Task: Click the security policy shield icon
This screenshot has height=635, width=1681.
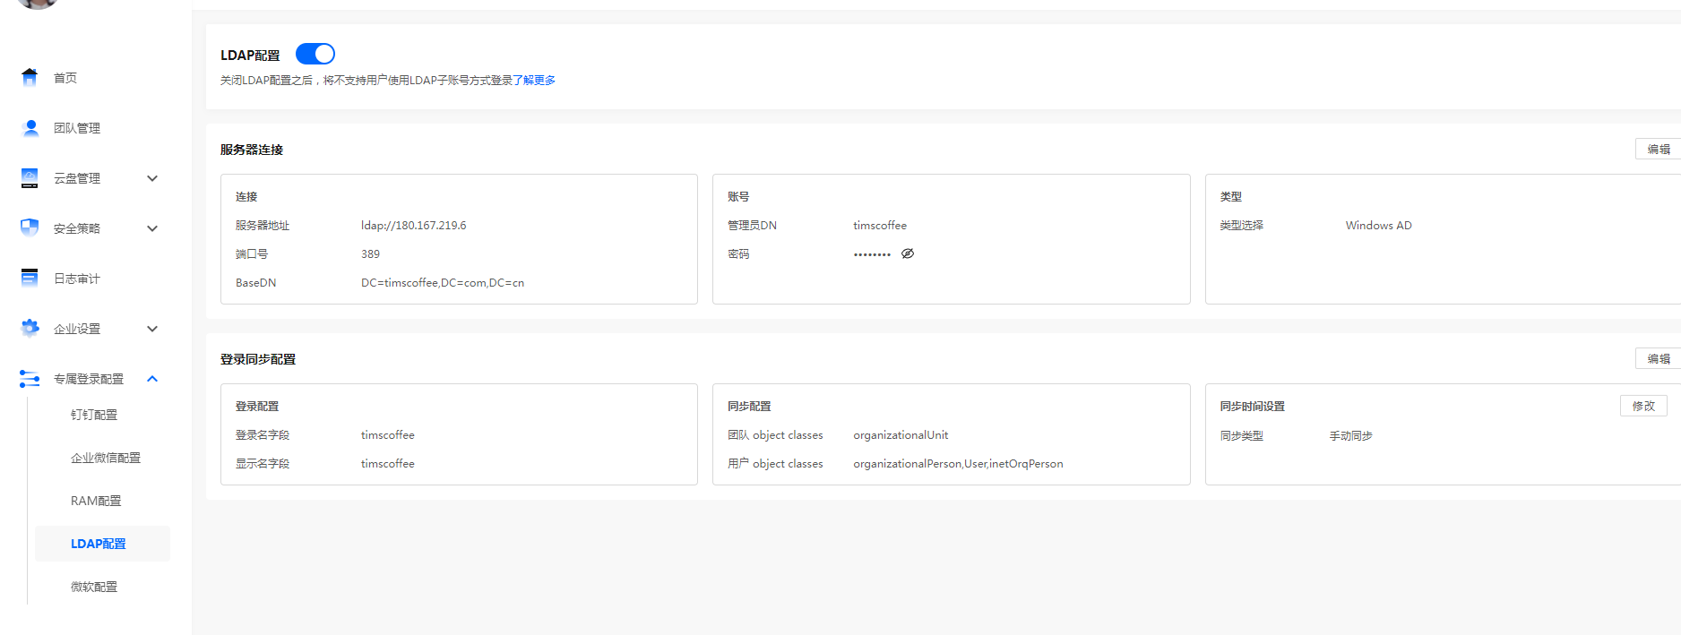Action: point(30,228)
